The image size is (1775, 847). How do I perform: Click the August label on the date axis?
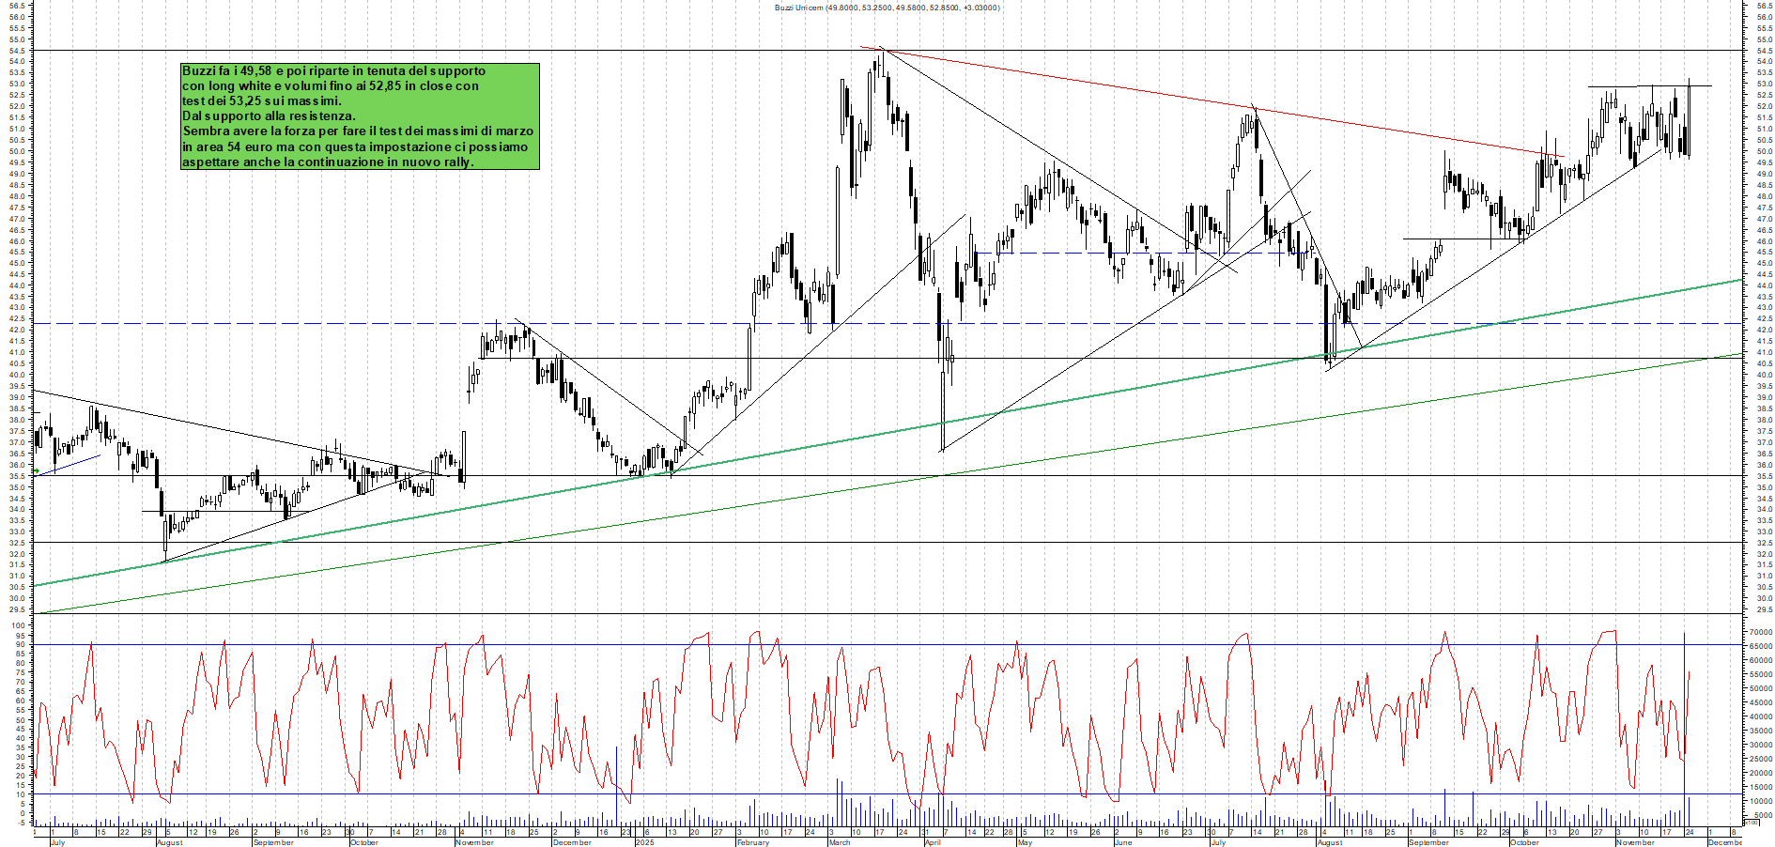[169, 841]
